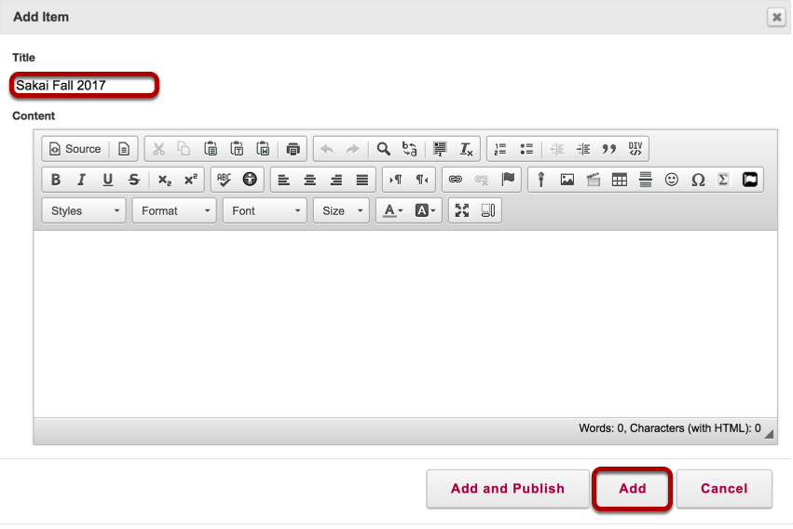
Task: Insert a numbered list
Action: 500,149
